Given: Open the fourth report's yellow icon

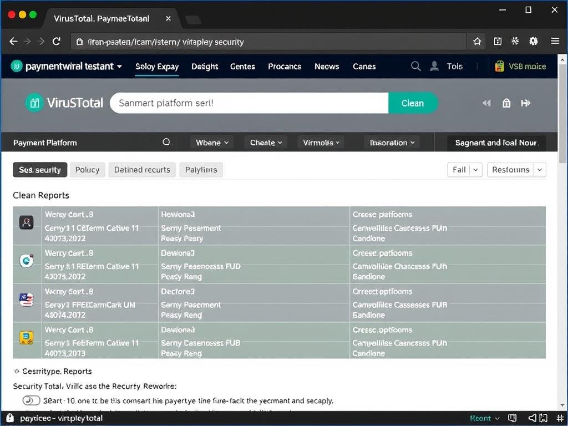Looking at the screenshot, I should (x=27, y=338).
